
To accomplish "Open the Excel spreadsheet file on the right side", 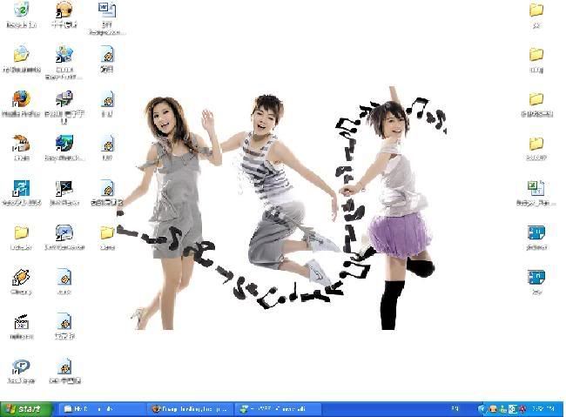I will click(x=536, y=189).
